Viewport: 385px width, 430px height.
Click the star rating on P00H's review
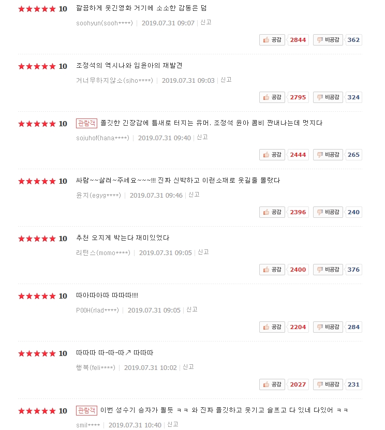coord(37,296)
